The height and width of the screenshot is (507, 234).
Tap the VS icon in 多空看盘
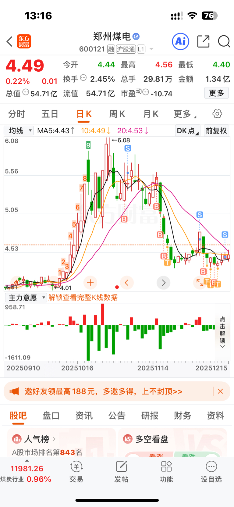tap(128, 439)
